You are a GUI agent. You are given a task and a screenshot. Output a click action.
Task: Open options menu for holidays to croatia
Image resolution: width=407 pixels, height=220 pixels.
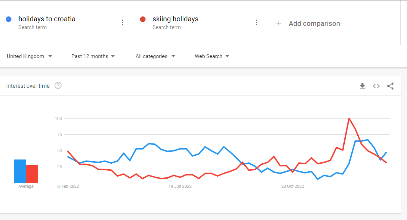coord(122,23)
